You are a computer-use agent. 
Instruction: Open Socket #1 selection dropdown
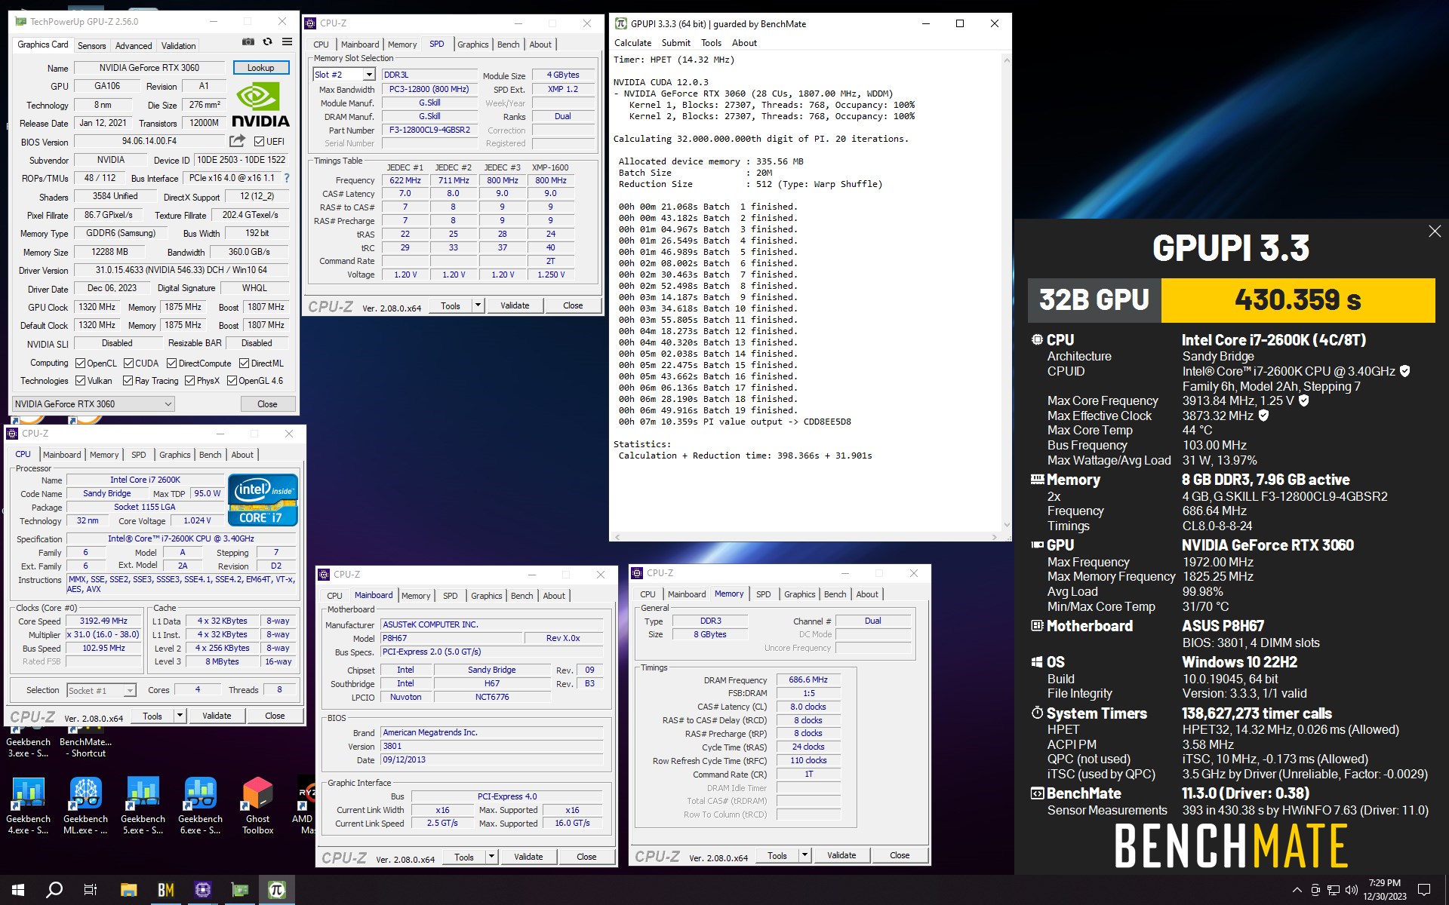101,690
